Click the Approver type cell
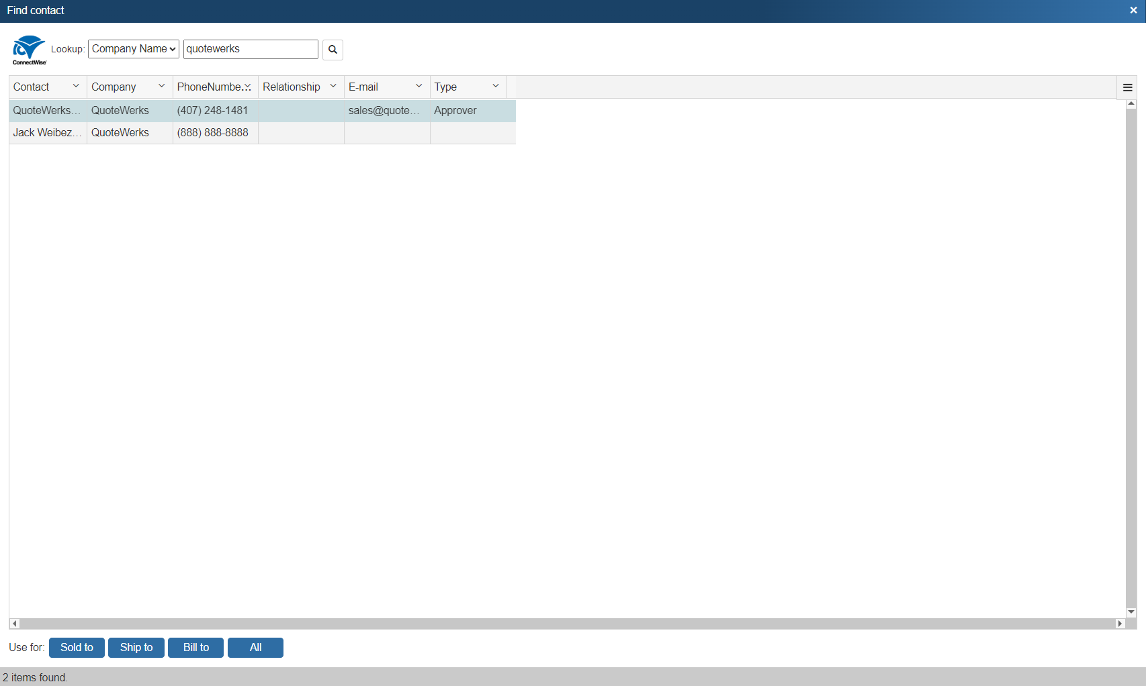 click(x=473, y=111)
